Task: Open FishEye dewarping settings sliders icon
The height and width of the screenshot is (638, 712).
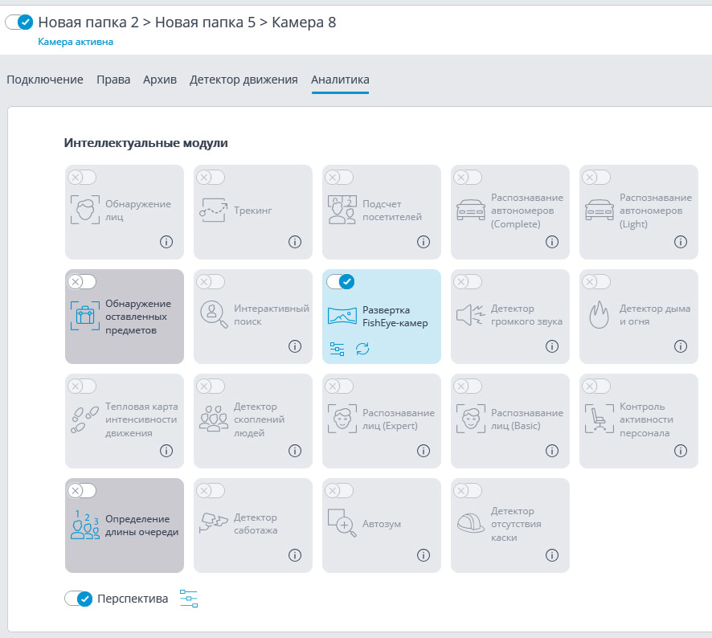Action: pyautogui.click(x=338, y=349)
